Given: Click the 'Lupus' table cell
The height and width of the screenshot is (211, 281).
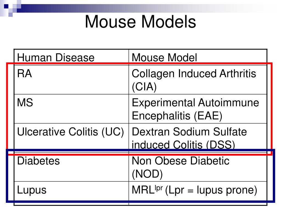Looking at the screenshot, I should coord(71,193).
